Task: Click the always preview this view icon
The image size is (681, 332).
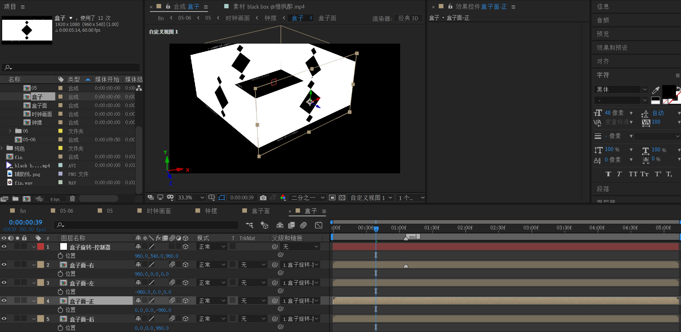Action: 151,198
